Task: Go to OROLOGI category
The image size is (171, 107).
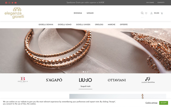Action: coord(99,25)
